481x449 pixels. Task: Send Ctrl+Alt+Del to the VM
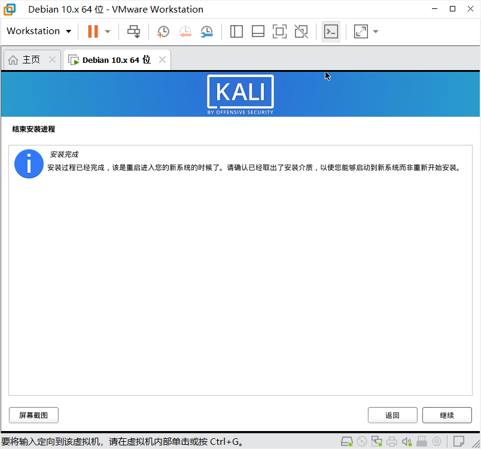(x=133, y=31)
